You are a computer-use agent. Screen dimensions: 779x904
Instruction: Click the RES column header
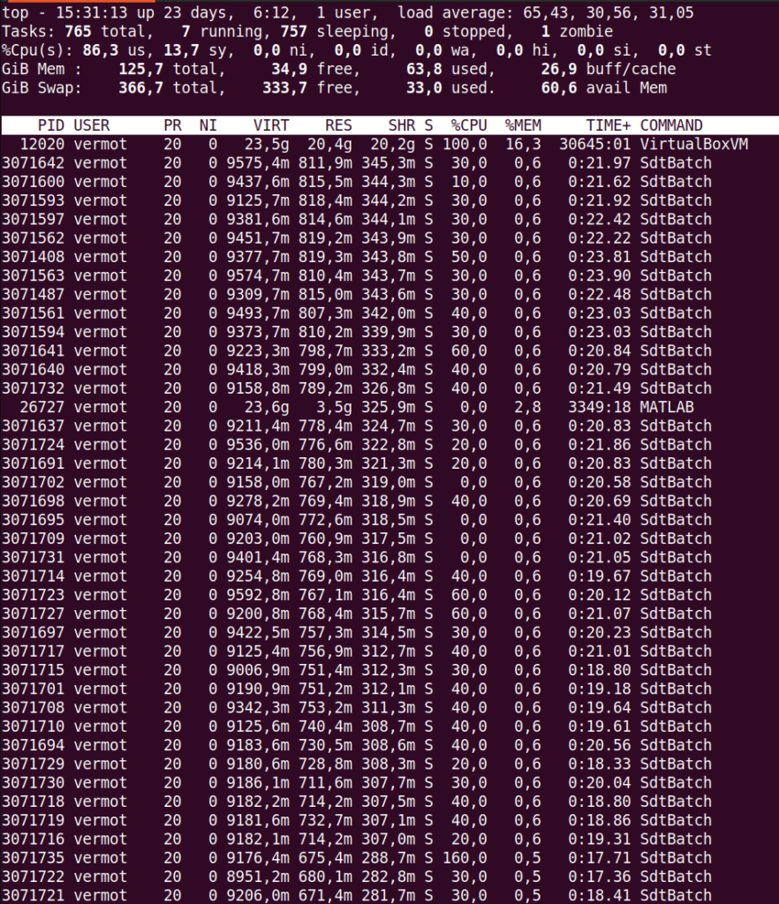click(338, 125)
